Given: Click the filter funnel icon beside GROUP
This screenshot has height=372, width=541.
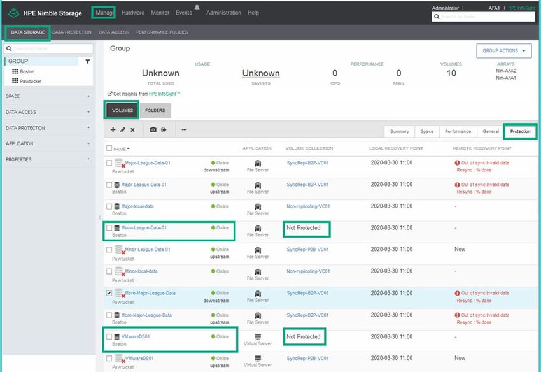Looking at the screenshot, I should (x=88, y=62).
